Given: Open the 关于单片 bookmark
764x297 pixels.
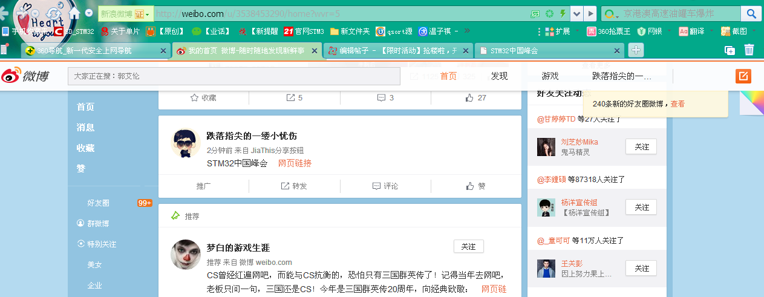Looking at the screenshot, I should tap(120, 31).
